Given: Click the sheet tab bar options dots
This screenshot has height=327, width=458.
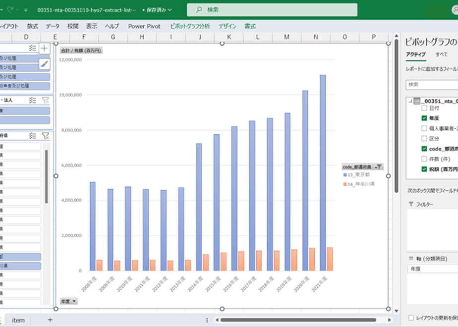Looking at the screenshot, I should tap(207, 320).
